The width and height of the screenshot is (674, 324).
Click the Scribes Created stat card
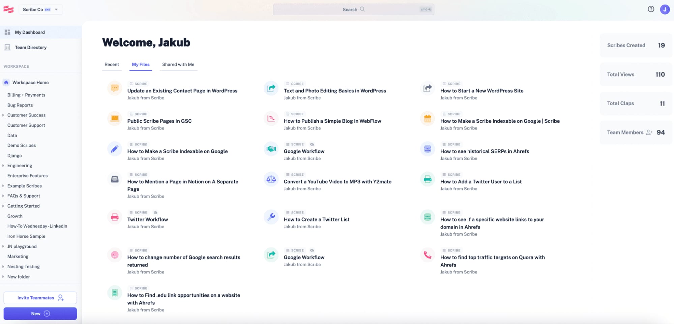(x=636, y=45)
